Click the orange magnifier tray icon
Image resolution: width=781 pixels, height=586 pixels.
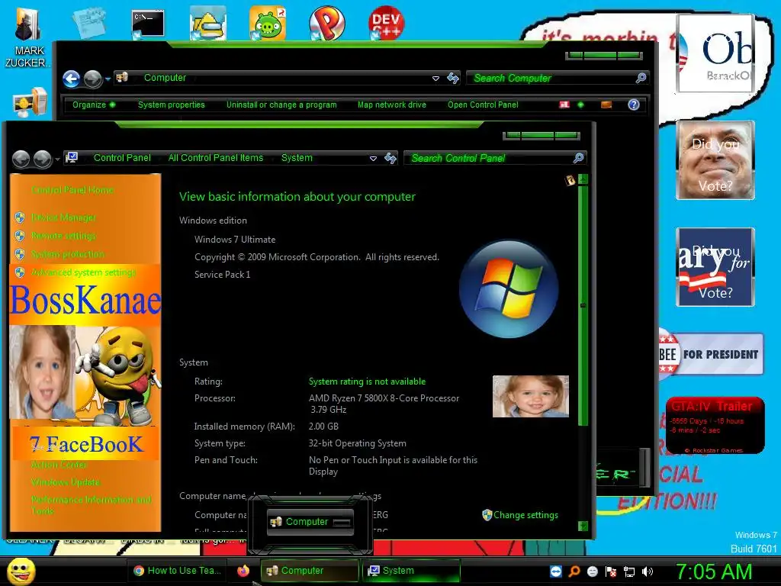point(574,571)
